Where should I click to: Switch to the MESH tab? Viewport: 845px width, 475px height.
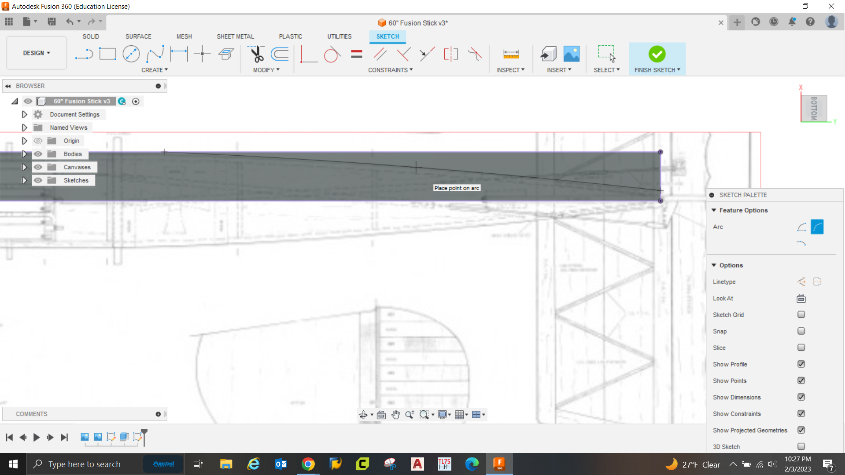pyautogui.click(x=184, y=37)
